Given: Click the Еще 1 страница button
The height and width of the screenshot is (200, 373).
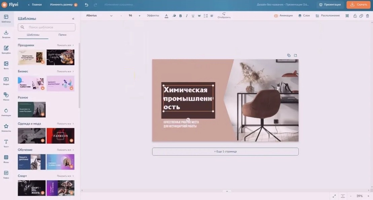Looking at the screenshot, I should (225, 152).
